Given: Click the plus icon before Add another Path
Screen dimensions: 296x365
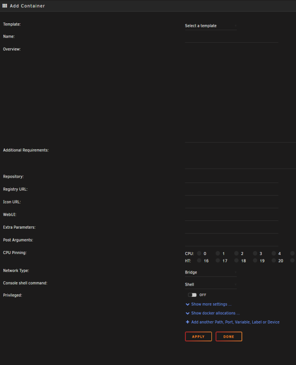Looking at the screenshot, I should (188, 322).
